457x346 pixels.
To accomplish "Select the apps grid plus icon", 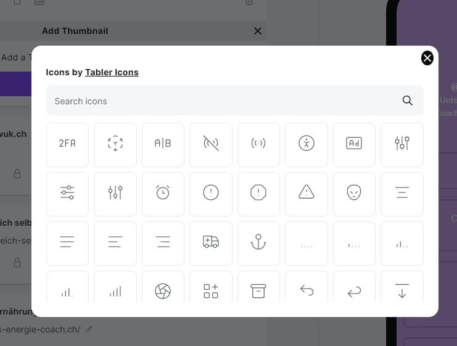I will click(211, 287).
